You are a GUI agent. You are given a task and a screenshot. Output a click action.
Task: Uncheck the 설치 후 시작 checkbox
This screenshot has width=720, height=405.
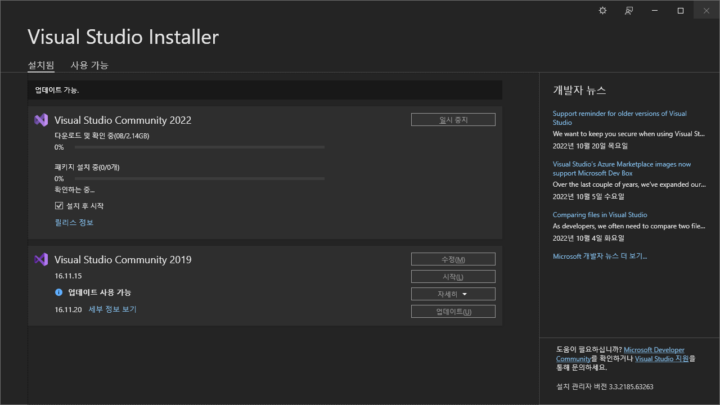59,206
